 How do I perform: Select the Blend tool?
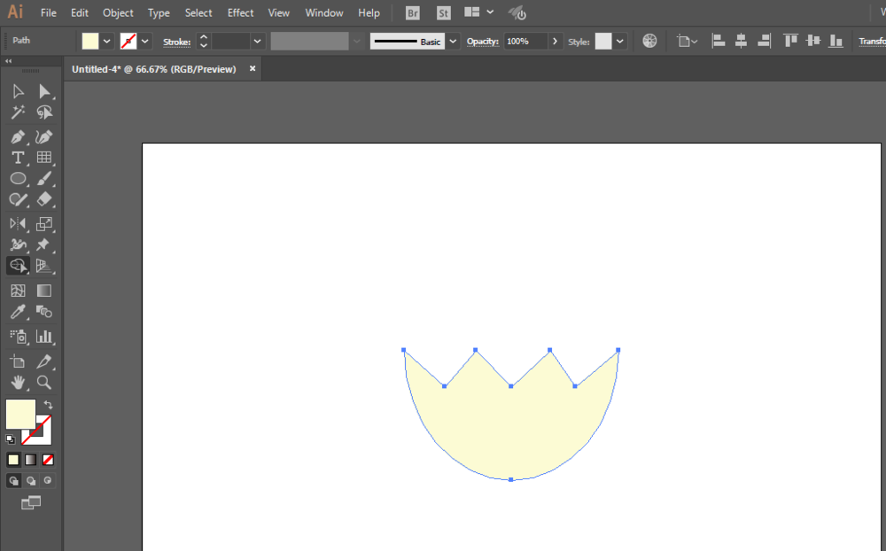click(x=44, y=312)
